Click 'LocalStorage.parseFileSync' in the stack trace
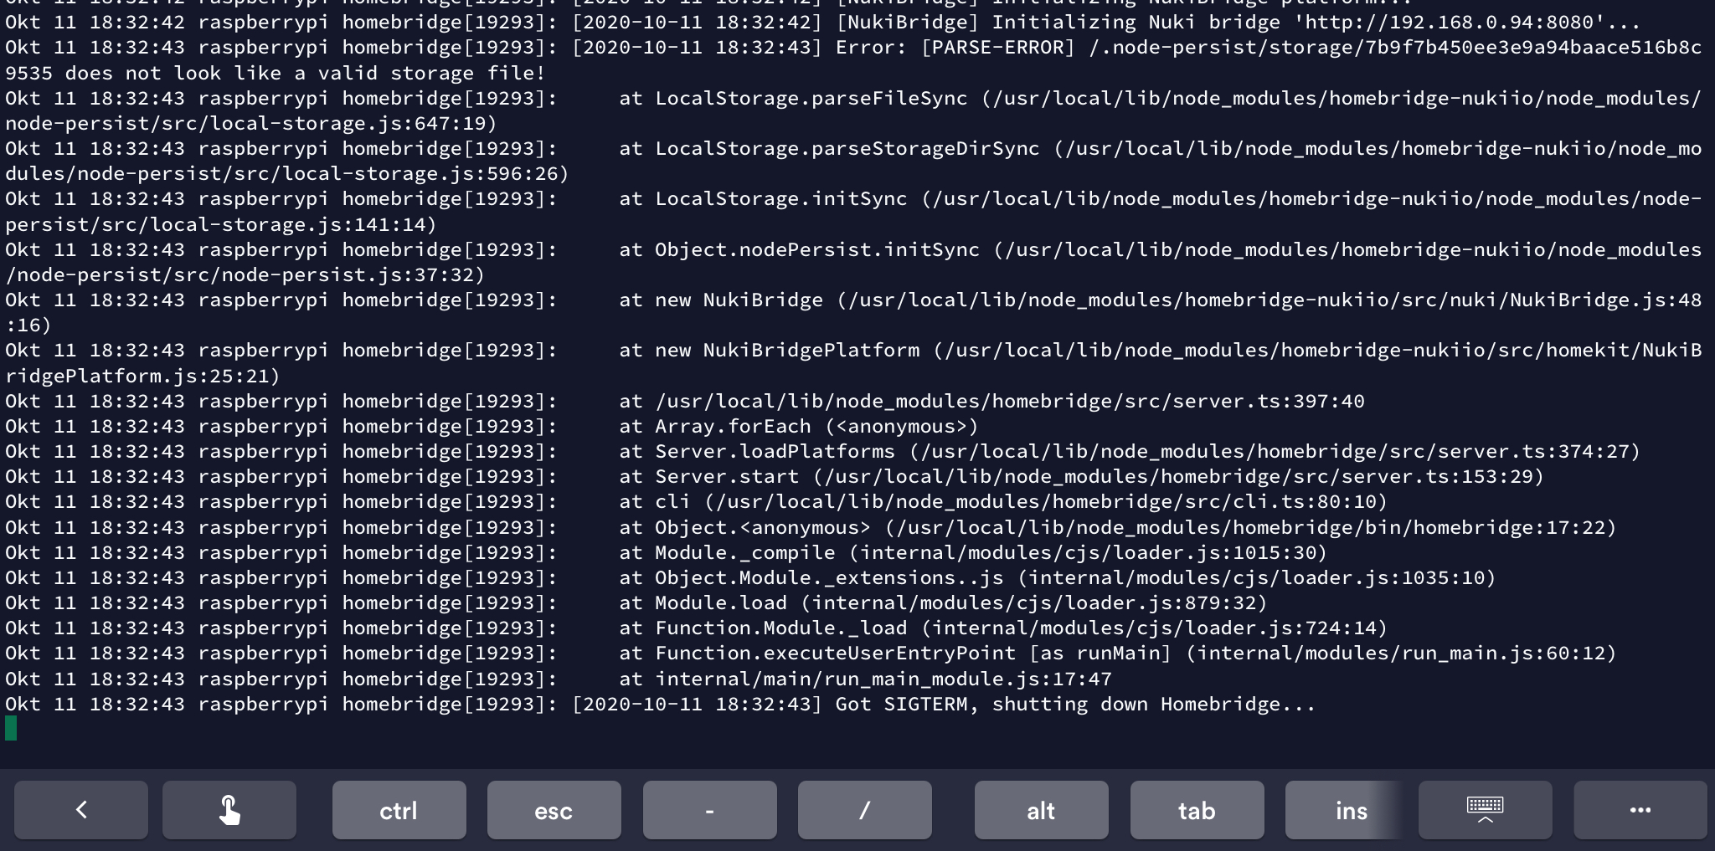Image resolution: width=1715 pixels, height=851 pixels. [x=811, y=99]
